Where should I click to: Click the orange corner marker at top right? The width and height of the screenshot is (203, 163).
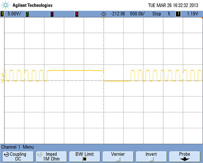click(202, 18)
